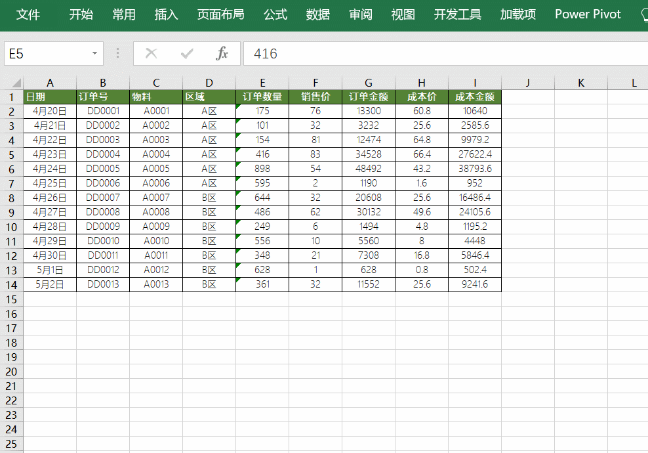648x453 pixels.
Task: Select the sale price cell 83
Action: pyautogui.click(x=315, y=154)
